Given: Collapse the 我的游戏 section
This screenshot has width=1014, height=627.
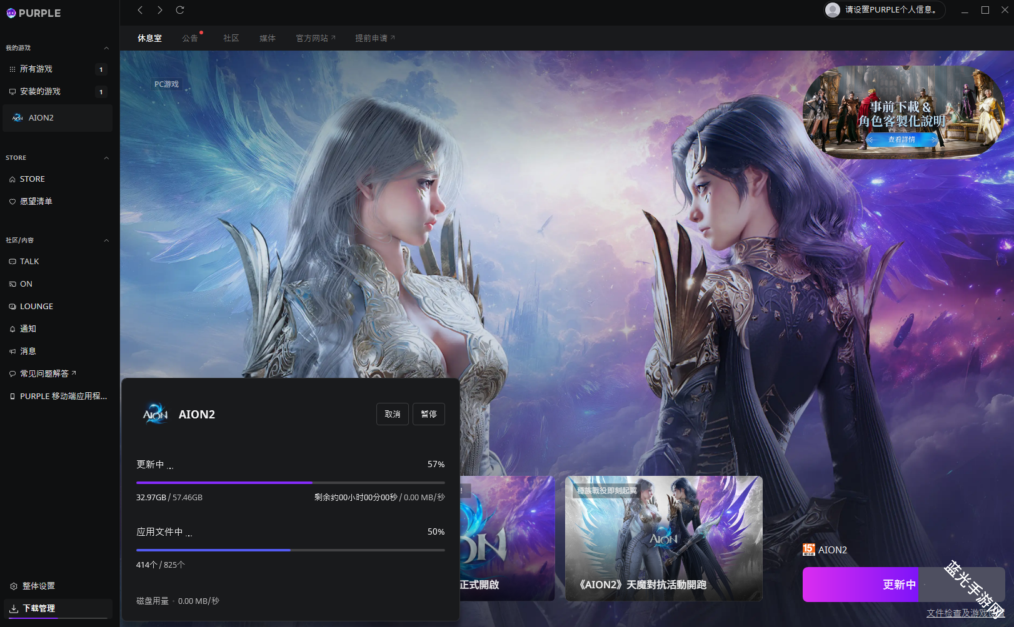Looking at the screenshot, I should [106, 48].
